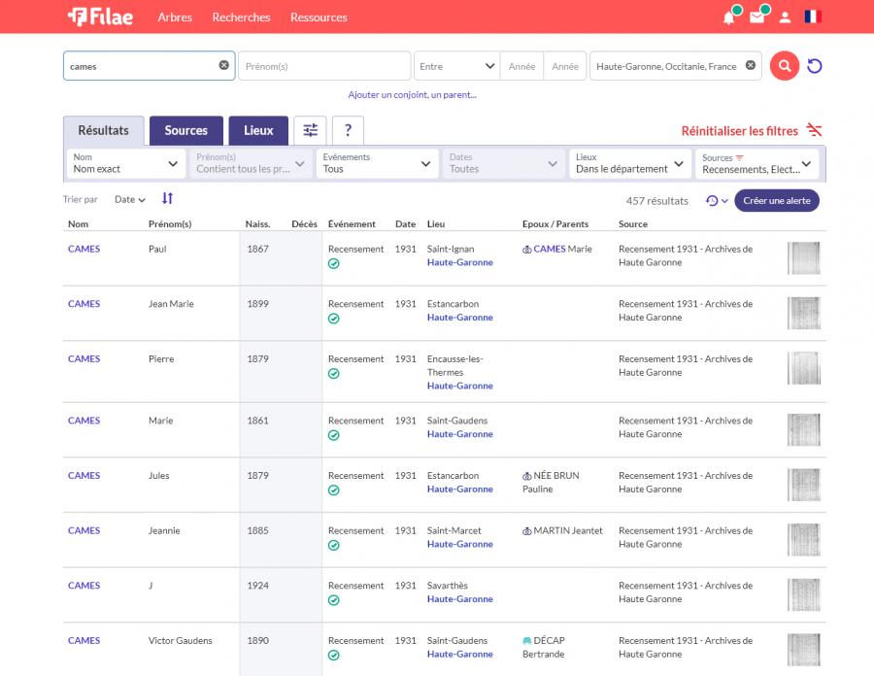Open the question mark help button
Screen dimensions: 874x676
pos(348,130)
